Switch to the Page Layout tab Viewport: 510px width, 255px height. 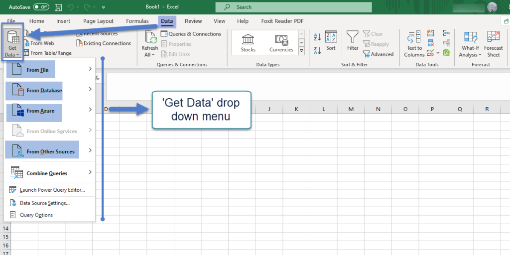98,21
